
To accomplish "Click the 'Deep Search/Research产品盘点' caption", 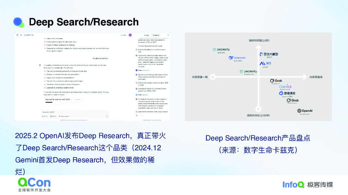I will pos(258,138).
